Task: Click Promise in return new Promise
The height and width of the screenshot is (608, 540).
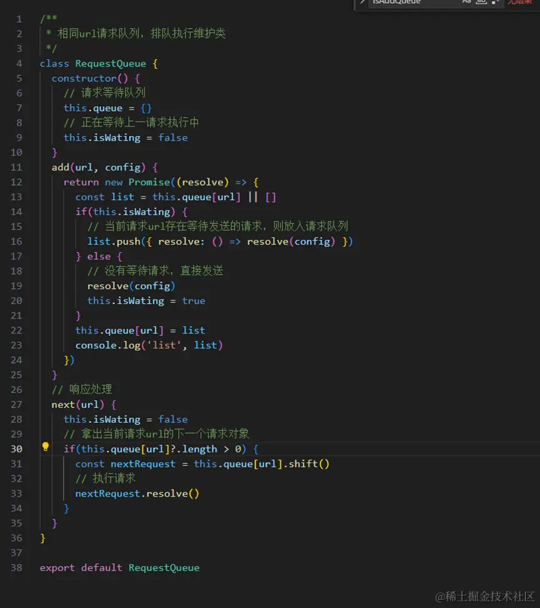Action: [149, 182]
